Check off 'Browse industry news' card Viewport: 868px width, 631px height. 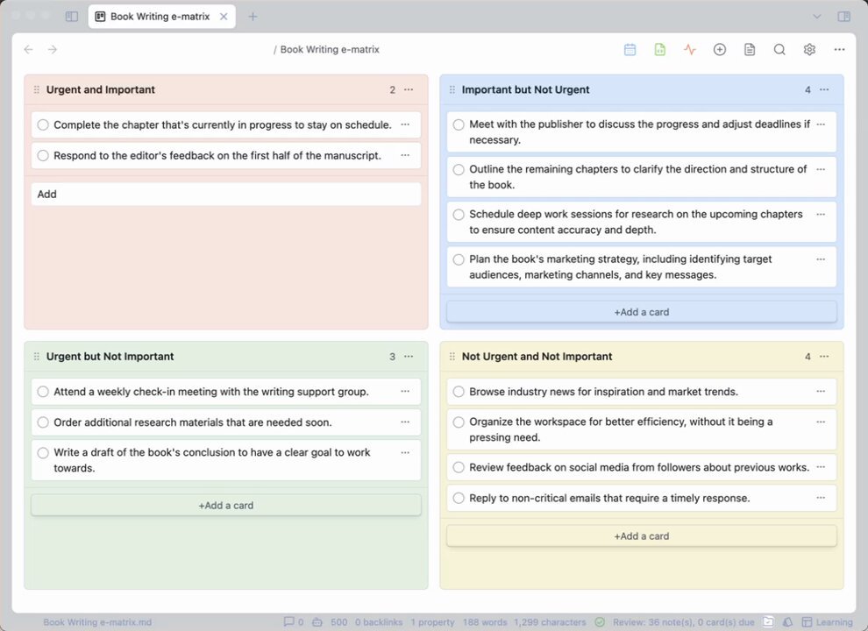click(x=459, y=392)
